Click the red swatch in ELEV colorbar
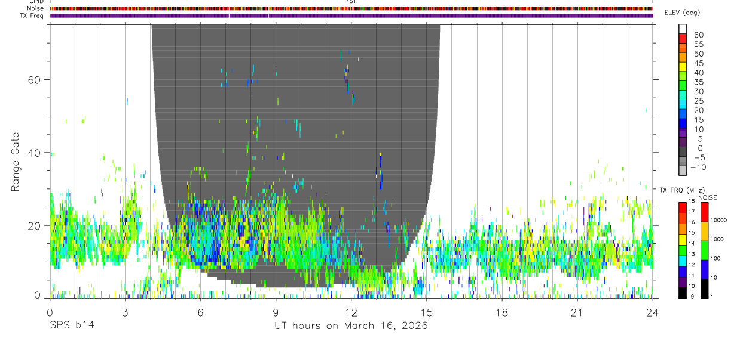Image resolution: width=734 pixels, height=338 pixels. point(683,38)
